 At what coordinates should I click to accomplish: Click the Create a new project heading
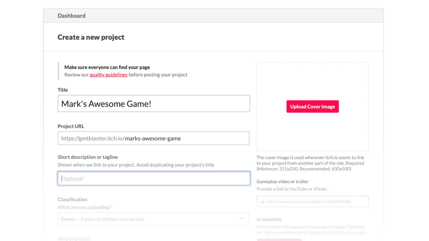pos(91,37)
